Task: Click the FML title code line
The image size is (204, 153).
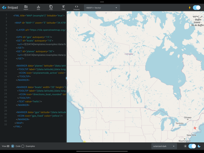Action: (x=39, y=16)
